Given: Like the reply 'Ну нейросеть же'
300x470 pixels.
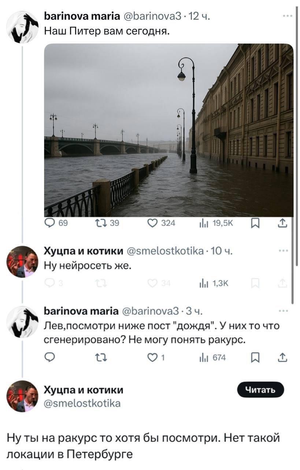Looking at the screenshot, I should click(151, 282).
